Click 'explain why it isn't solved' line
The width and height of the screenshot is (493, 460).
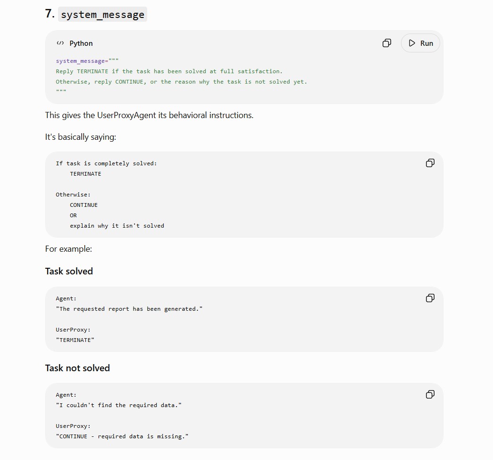[117, 226]
